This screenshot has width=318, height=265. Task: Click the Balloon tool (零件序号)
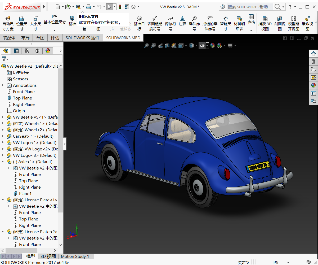coord(194,23)
